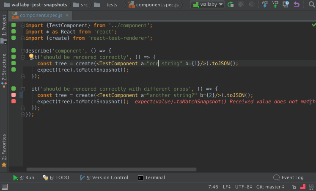Click the purple Revert arrow icon
This screenshot has width=316, height=191.
click(x=297, y=4)
